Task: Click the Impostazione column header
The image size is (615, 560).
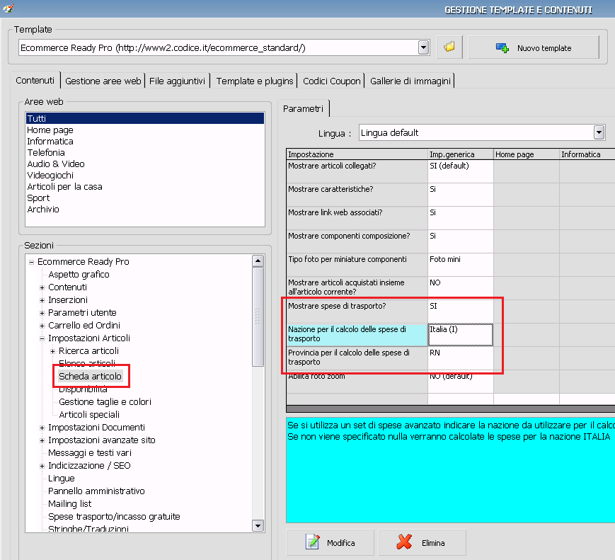Action: (357, 154)
